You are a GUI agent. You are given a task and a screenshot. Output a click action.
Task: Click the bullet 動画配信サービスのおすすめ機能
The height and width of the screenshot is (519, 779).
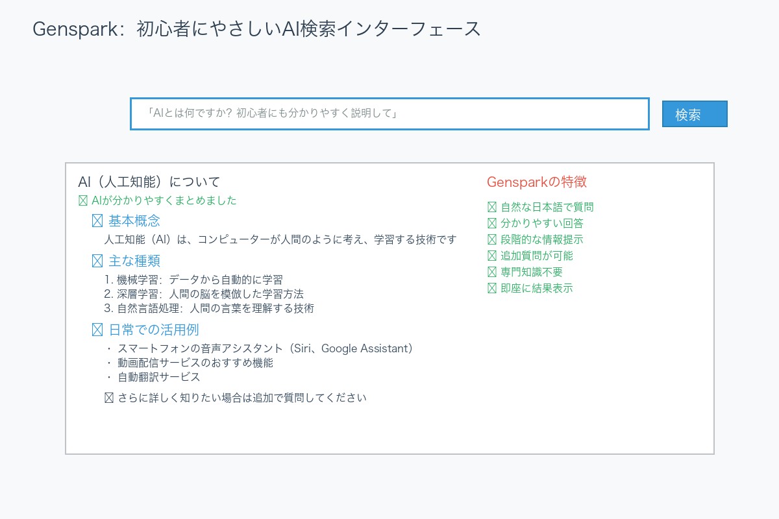pyautogui.click(x=189, y=363)
